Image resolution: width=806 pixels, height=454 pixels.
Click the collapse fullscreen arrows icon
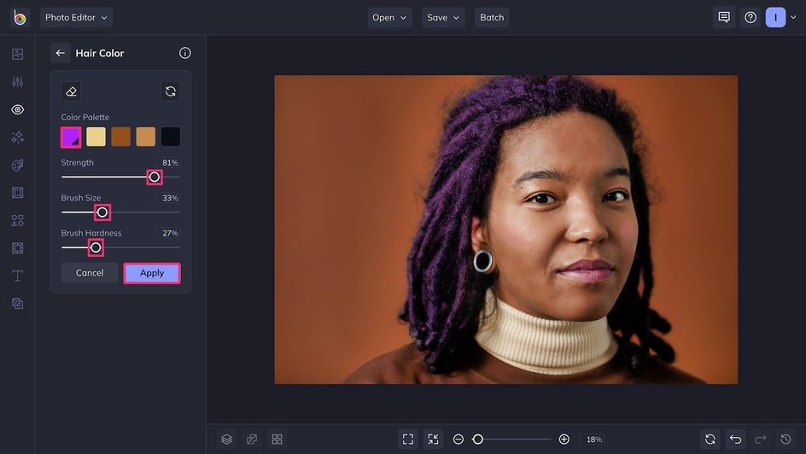pyautogui.click(x=434, y=439)
